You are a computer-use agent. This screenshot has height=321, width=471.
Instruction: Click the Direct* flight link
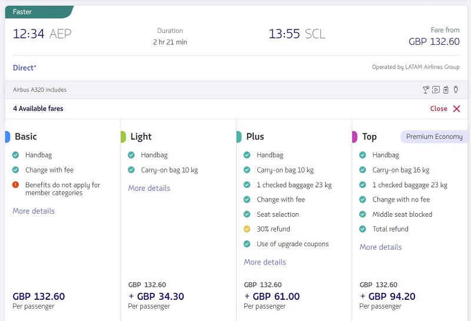[x=24, y=68]
